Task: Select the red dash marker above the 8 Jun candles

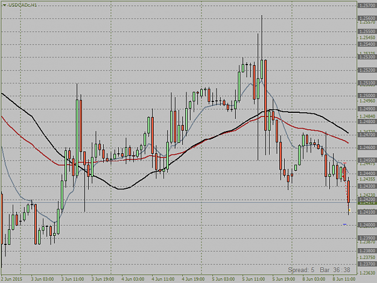Action: click(x=344, y=164)
